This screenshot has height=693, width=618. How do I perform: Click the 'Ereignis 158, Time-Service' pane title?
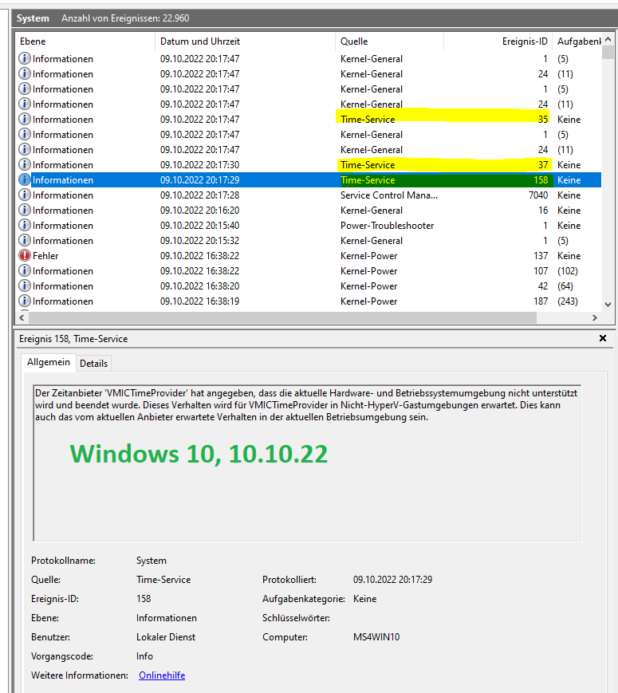(73, 339)
